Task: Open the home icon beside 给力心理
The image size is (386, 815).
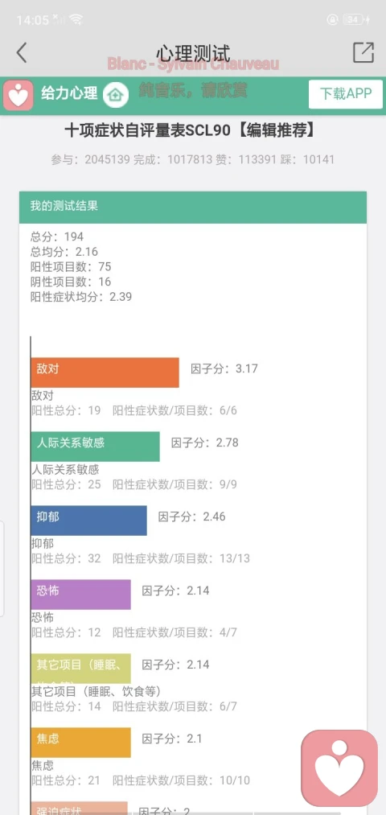Action: click(115, 94)
